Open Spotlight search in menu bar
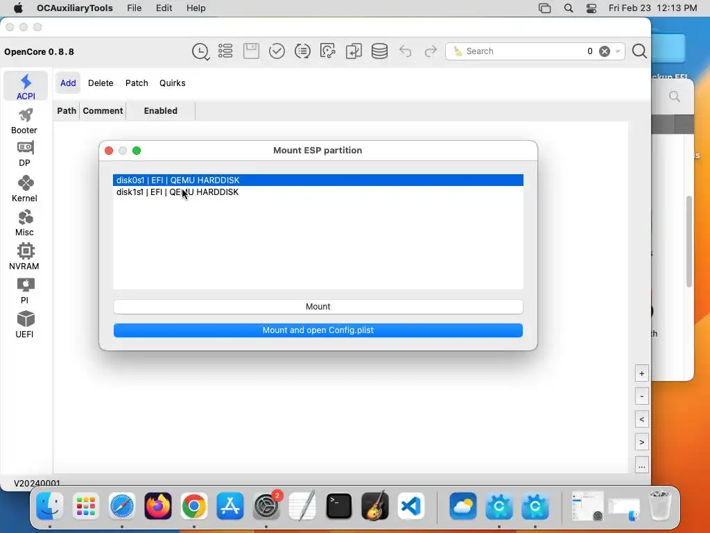710x533 pixels. point(569,8)
